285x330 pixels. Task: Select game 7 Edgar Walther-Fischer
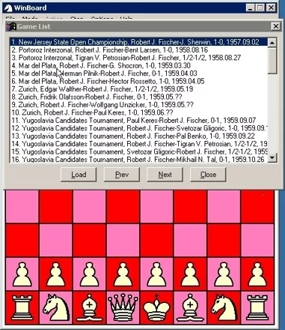(x=139, y=89)
